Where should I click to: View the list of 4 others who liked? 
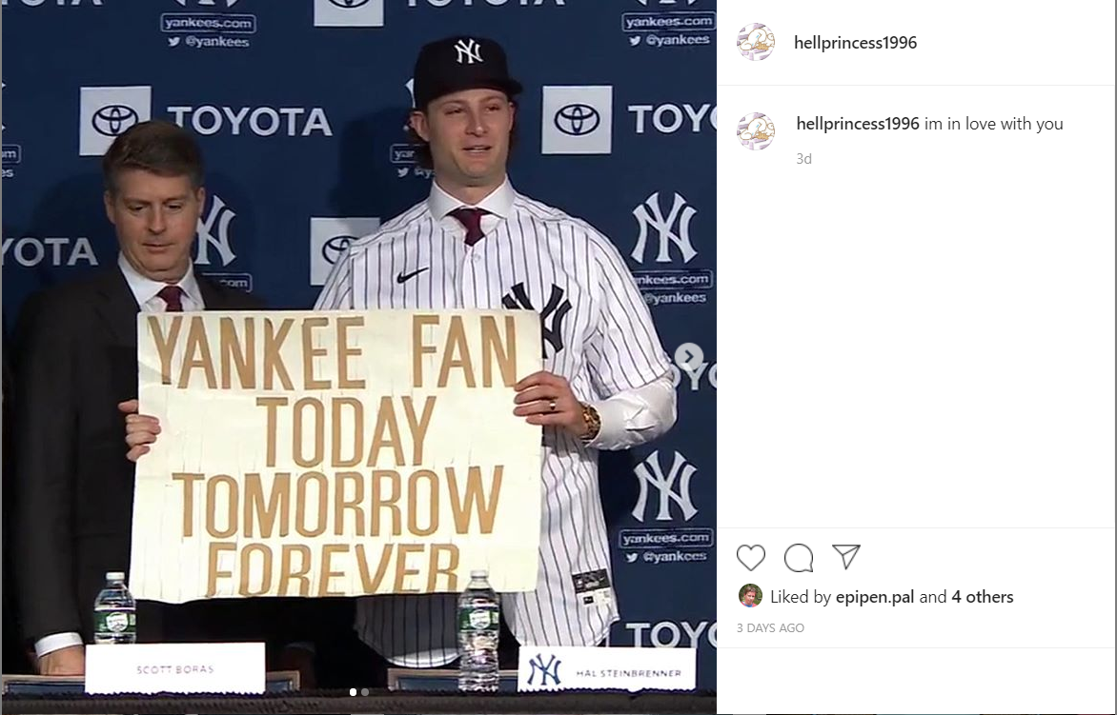(983, 597)
